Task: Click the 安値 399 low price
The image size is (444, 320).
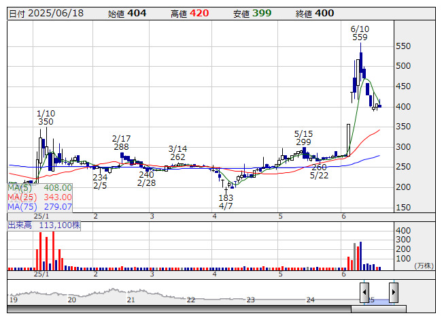Action: pos(252,14)
